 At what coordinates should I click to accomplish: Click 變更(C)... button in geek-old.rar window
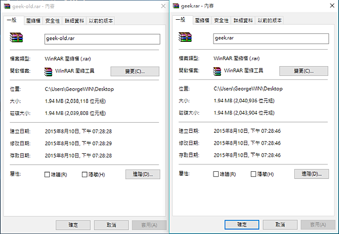(x=135, y=71)
